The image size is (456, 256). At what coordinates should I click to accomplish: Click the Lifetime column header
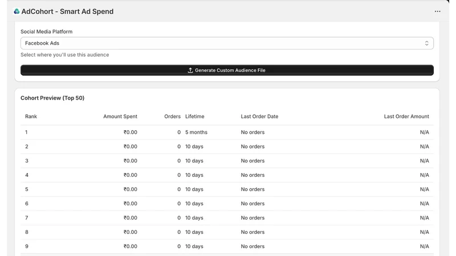[x=195, y=117]
